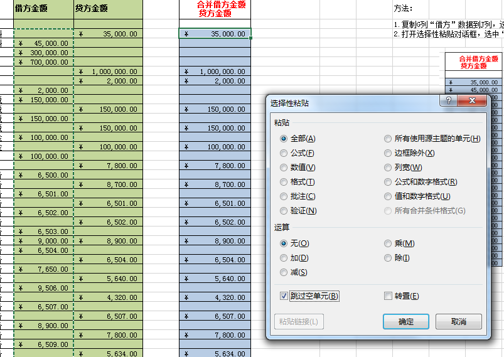Confirm with the 确定 button
The height and width of the screenshot is (357, 504).
pos(406,322)
